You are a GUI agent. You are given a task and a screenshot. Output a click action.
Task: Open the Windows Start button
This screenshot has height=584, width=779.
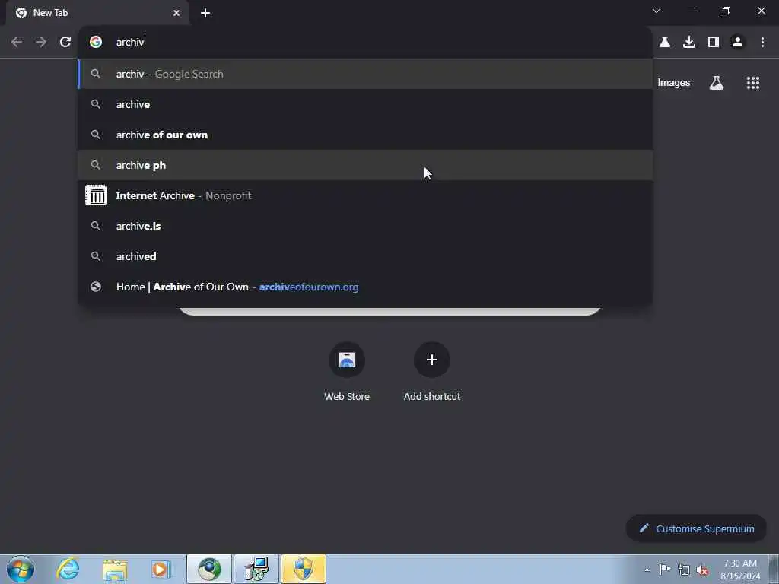click(21, 569)
